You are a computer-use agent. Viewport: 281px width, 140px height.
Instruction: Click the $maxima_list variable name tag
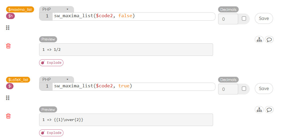tap(20, 10)
